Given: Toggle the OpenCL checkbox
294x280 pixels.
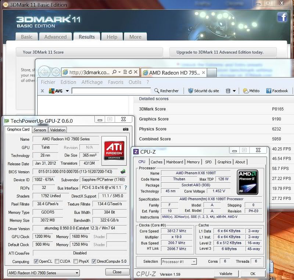Looking at the screenshot, I should (36, 262).
